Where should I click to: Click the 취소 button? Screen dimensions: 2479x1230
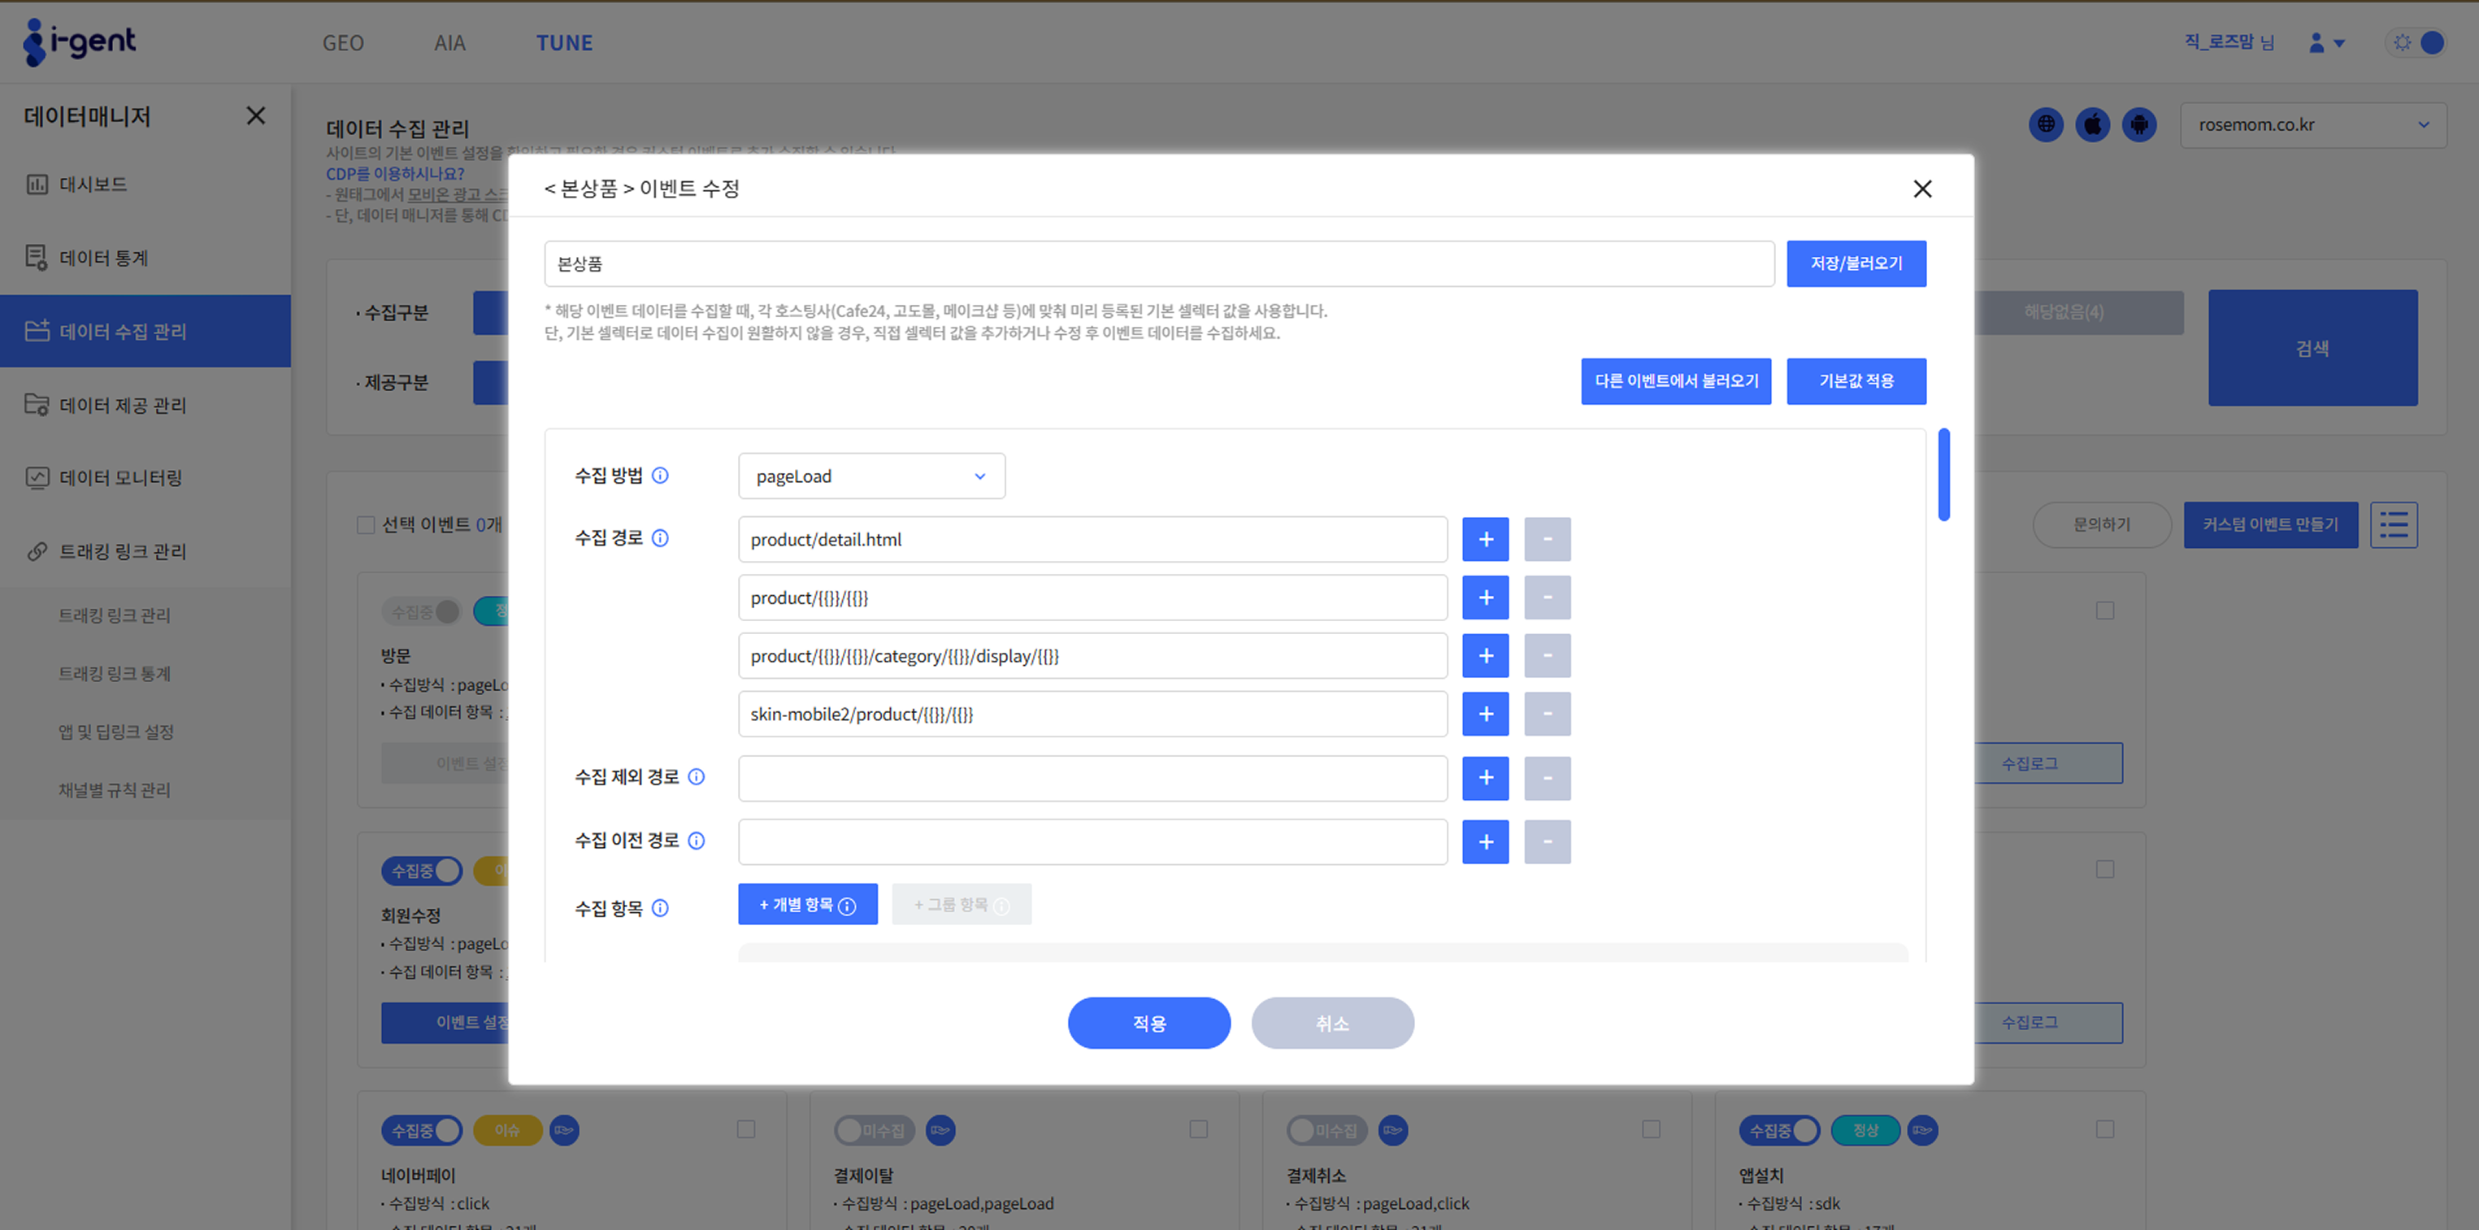click(x=1332, y=1023)
